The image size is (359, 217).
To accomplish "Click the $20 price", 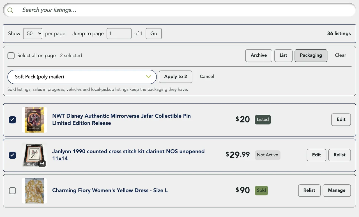I will click(243, 119).
